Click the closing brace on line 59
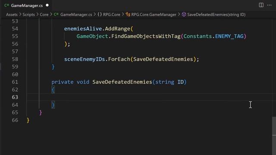 pos(53,67)
